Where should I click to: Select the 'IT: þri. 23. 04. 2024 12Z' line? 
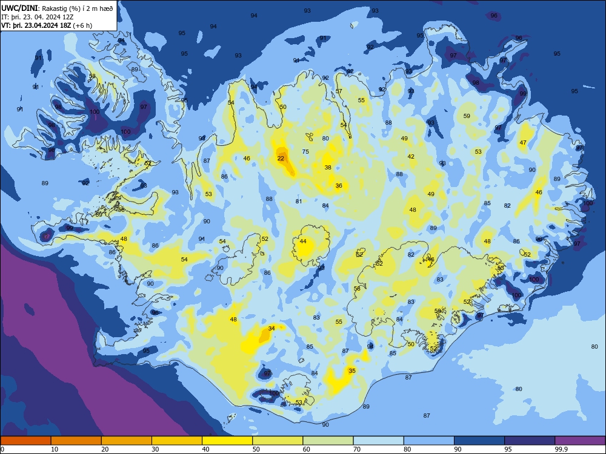[37, 17]
